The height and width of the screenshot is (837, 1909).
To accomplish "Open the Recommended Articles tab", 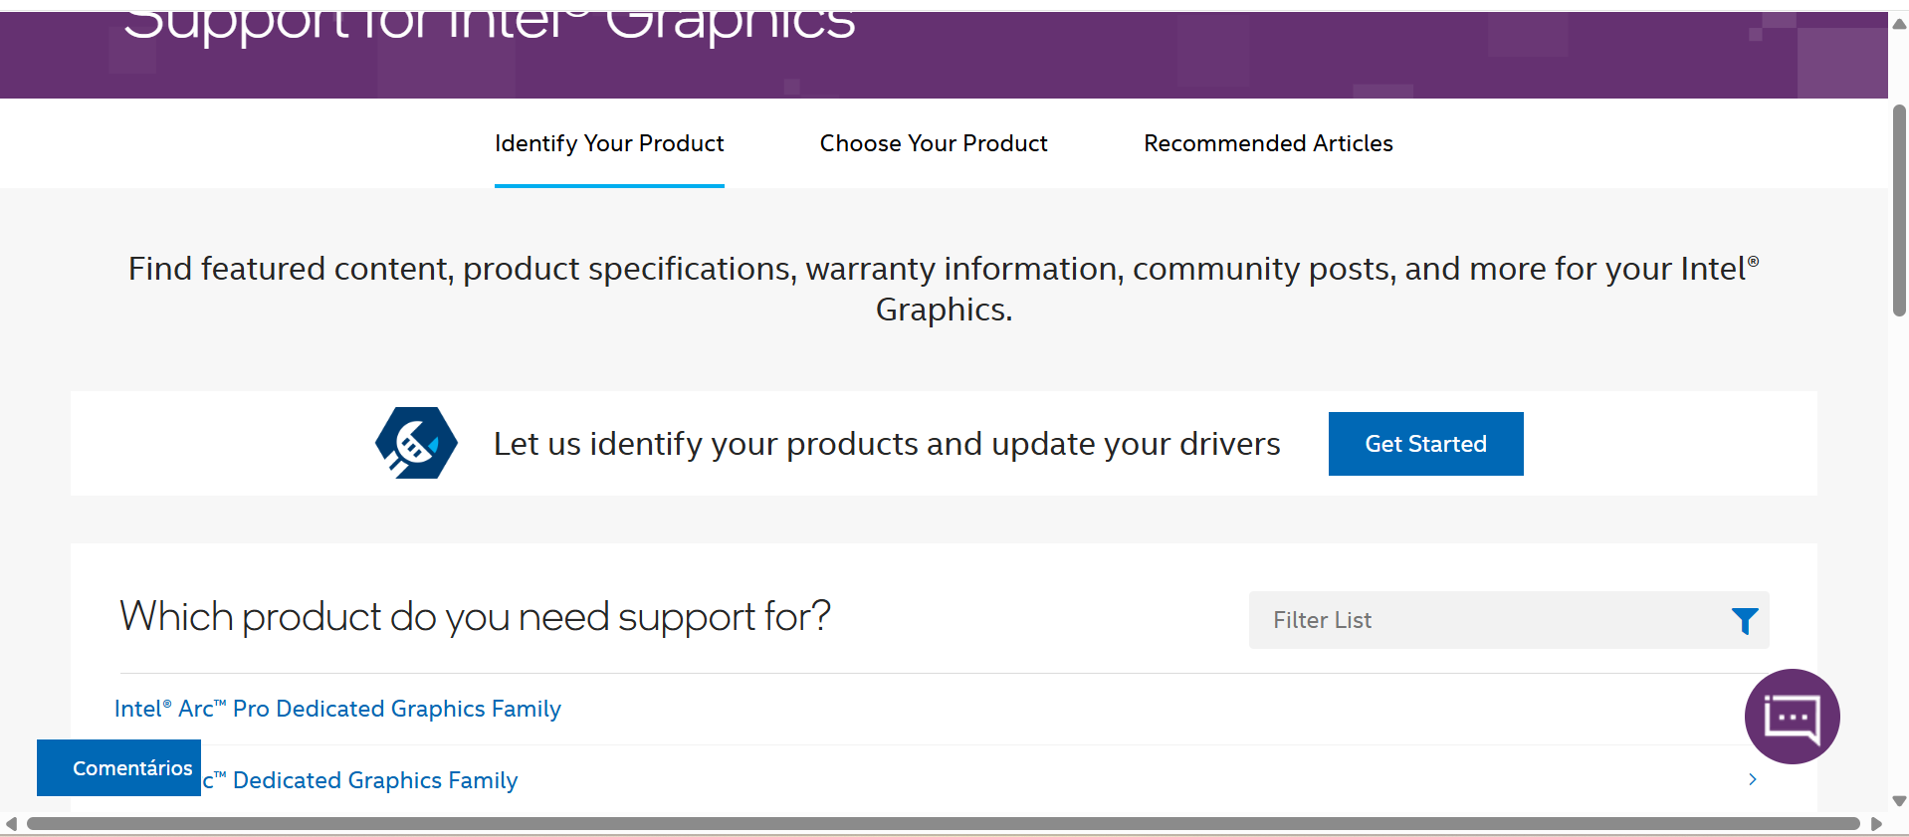I will 1268,143.
